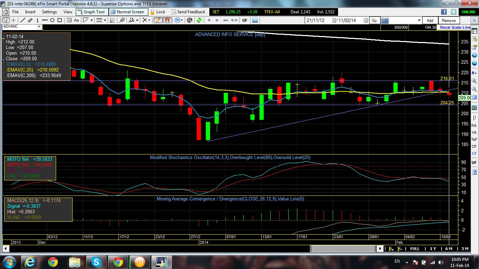The image size is (479, 269).
Task: Click the scrollbar right arrow below chart
Action: coord(380,249)
